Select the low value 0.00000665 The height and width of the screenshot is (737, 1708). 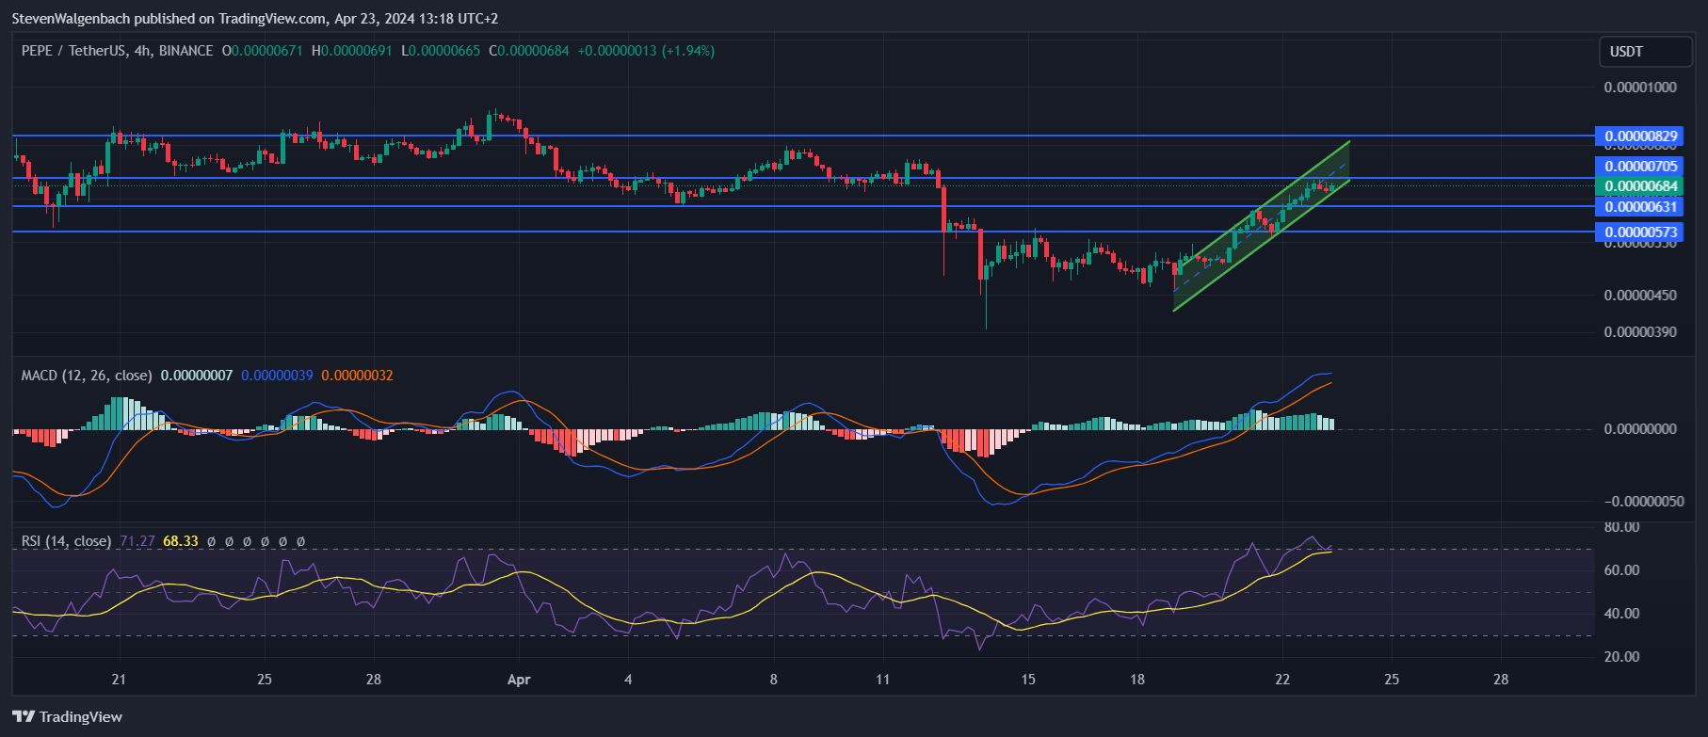coord(443,51)
